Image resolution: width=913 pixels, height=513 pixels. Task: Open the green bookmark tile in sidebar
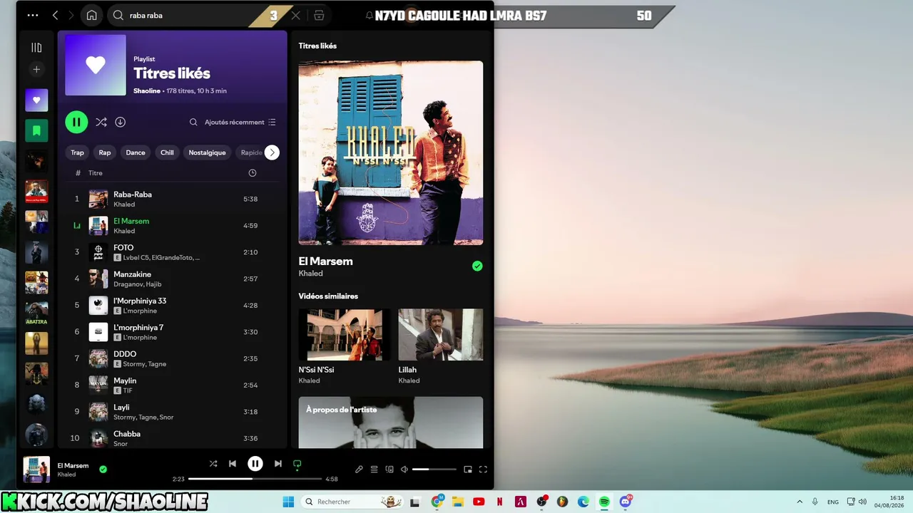point(36,130)
